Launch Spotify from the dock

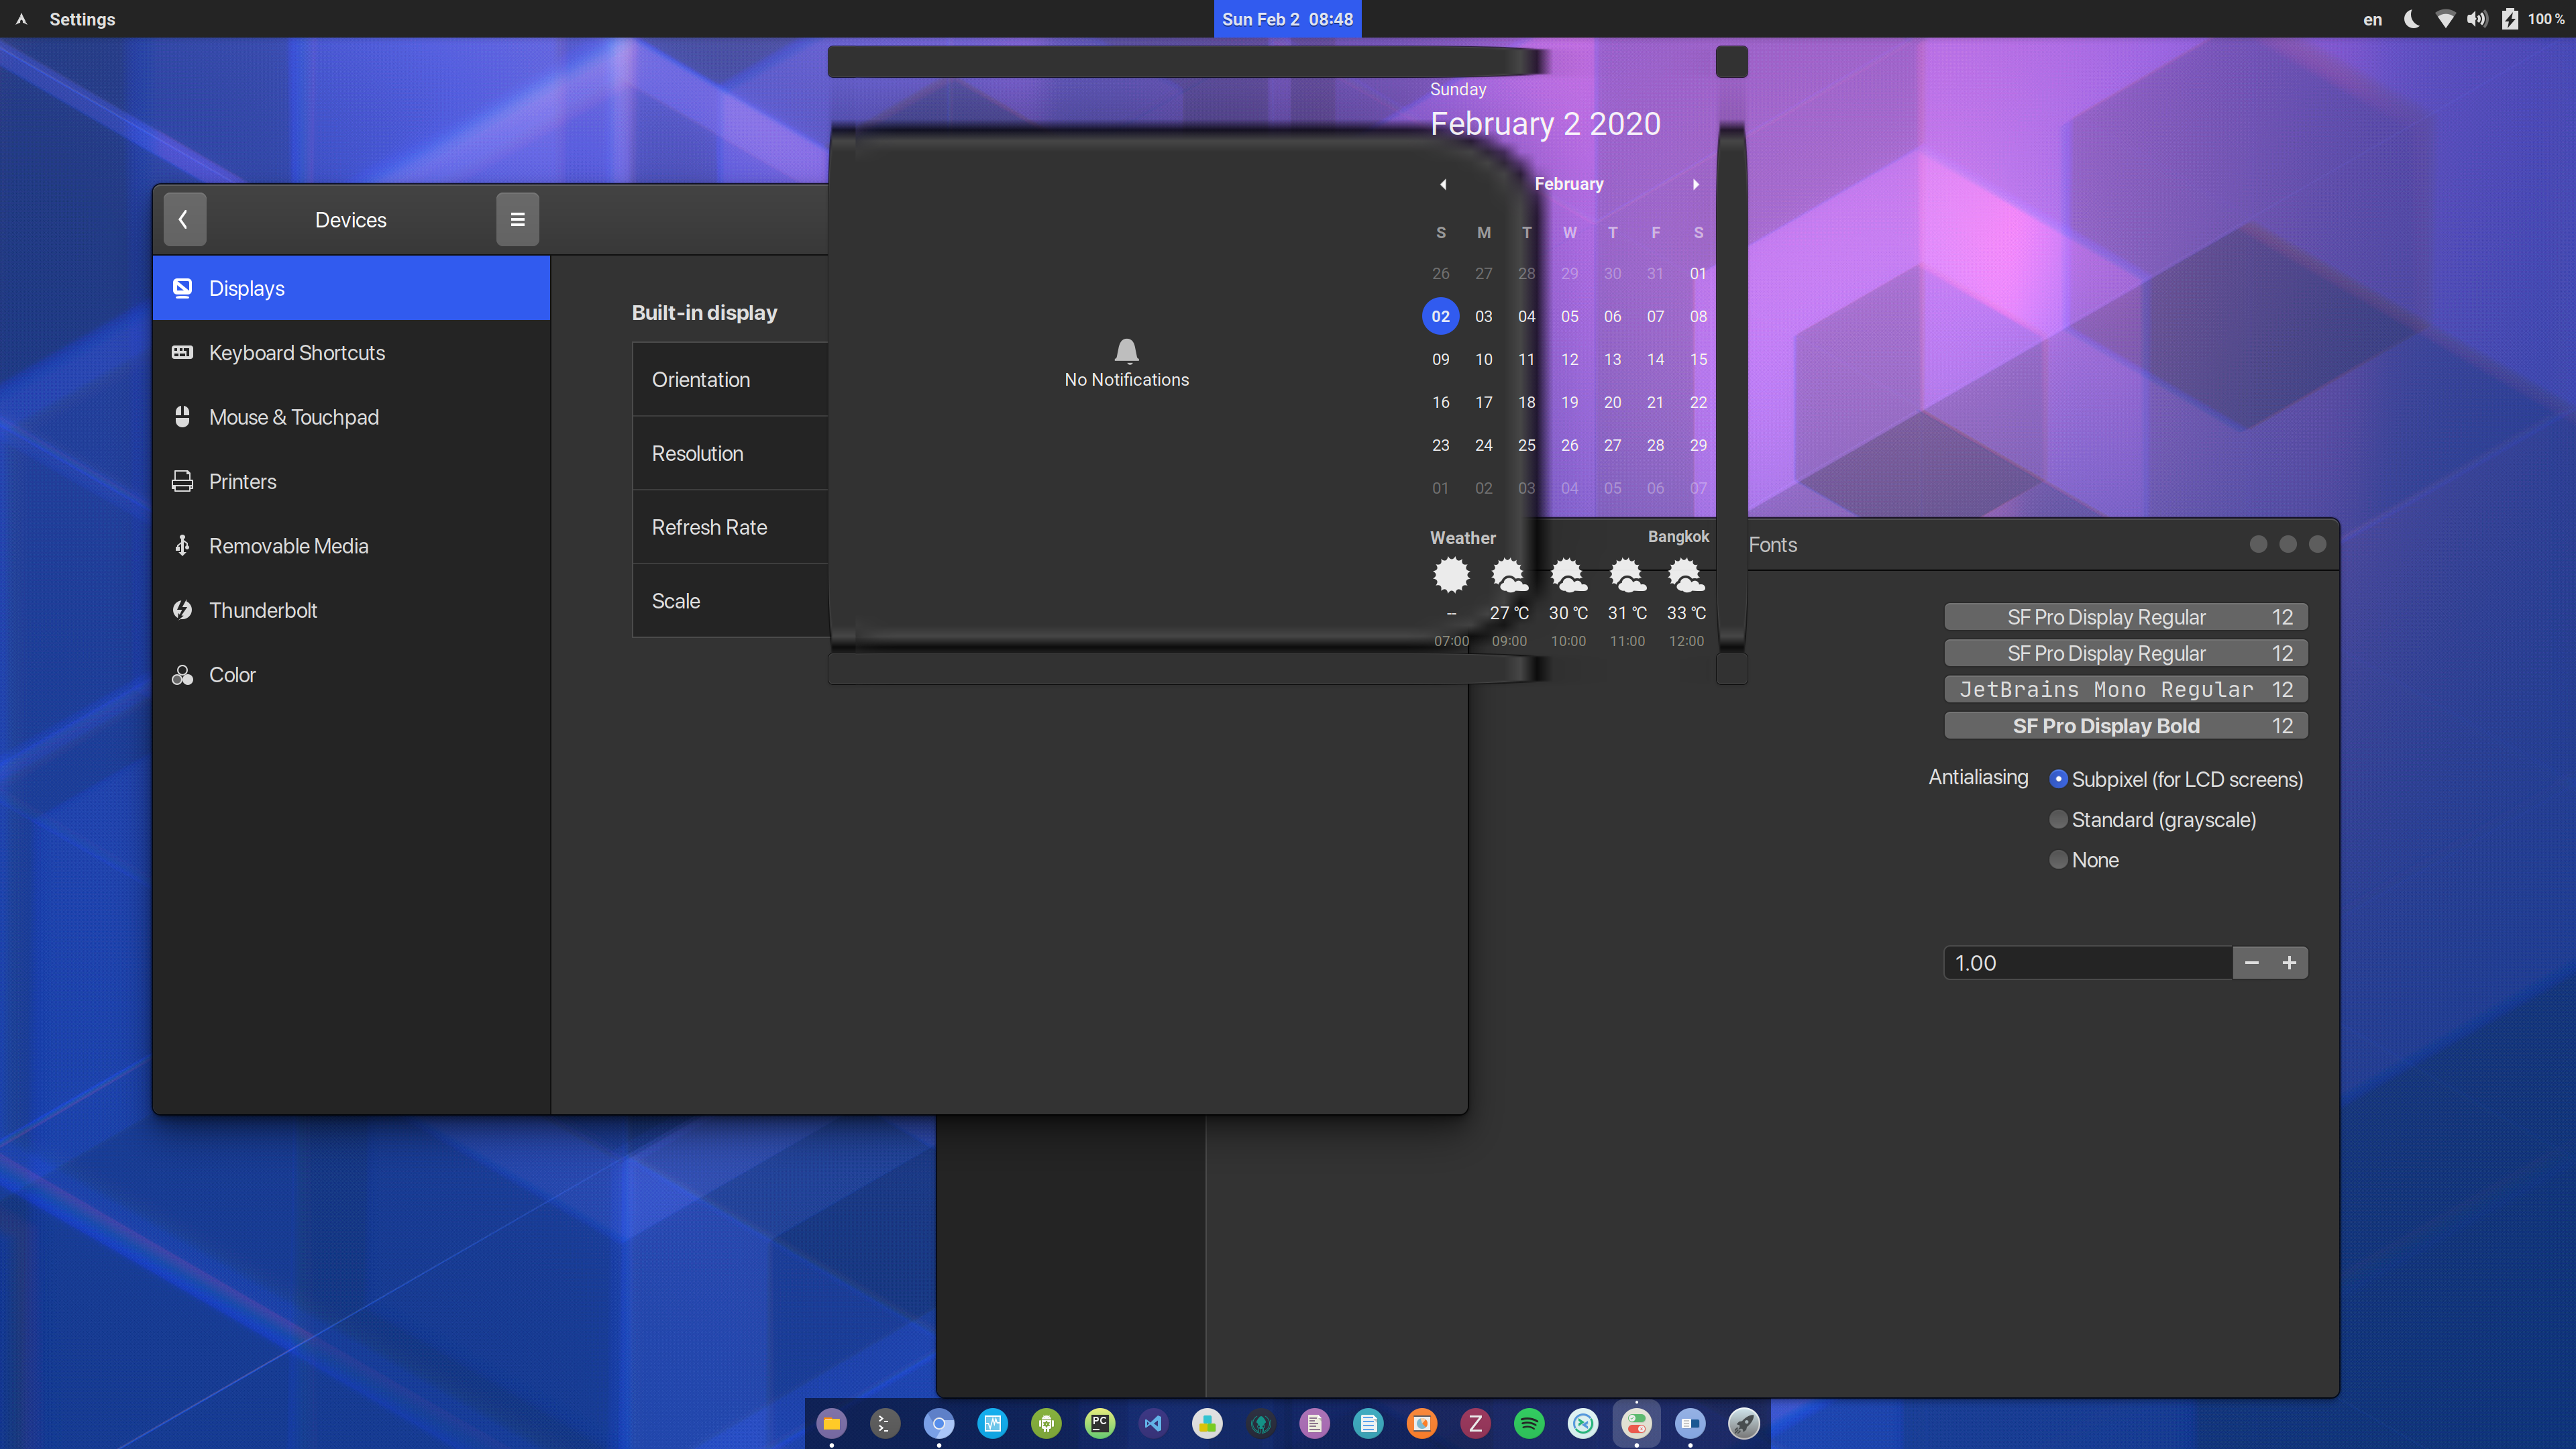point(1529,1422)
